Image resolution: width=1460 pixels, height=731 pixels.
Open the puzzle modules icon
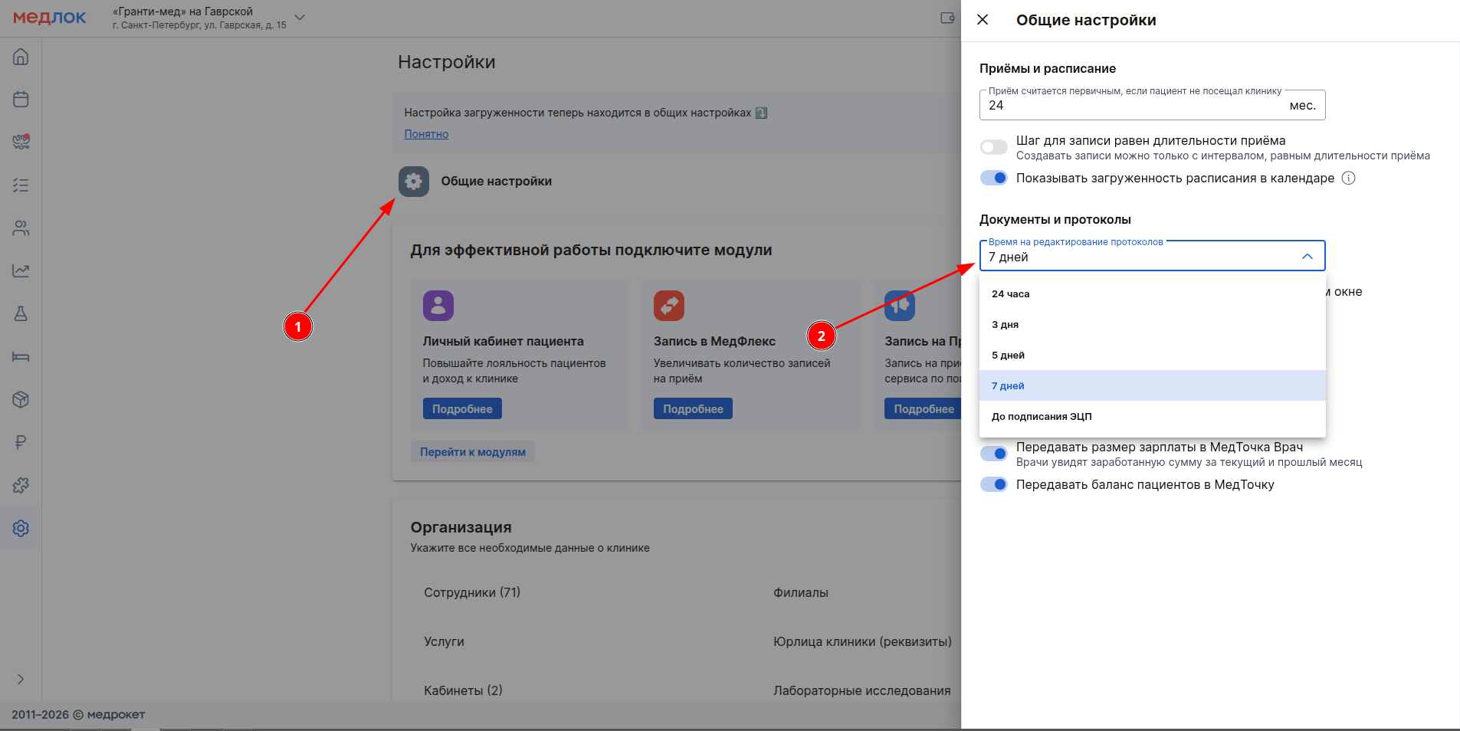click(21, 485)
